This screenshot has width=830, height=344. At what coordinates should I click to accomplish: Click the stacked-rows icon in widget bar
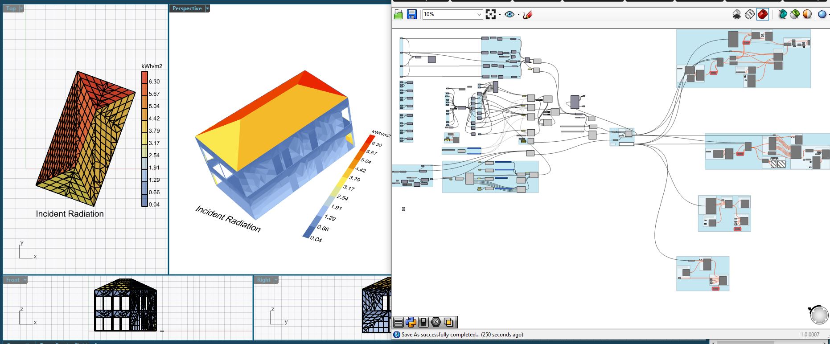(x=399, y=322)
